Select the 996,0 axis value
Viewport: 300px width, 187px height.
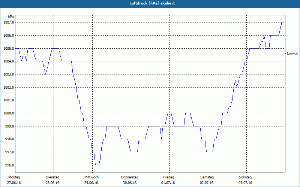point(9,165)
